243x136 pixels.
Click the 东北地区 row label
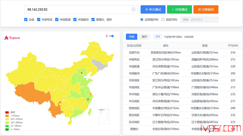[134, 122]
